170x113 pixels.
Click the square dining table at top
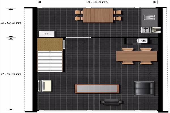tap(98, 15)
